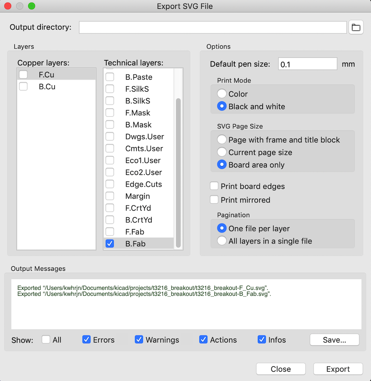Toggle the Print mirrored checkbox
371x381 pixels.
[x=214, y=200]
